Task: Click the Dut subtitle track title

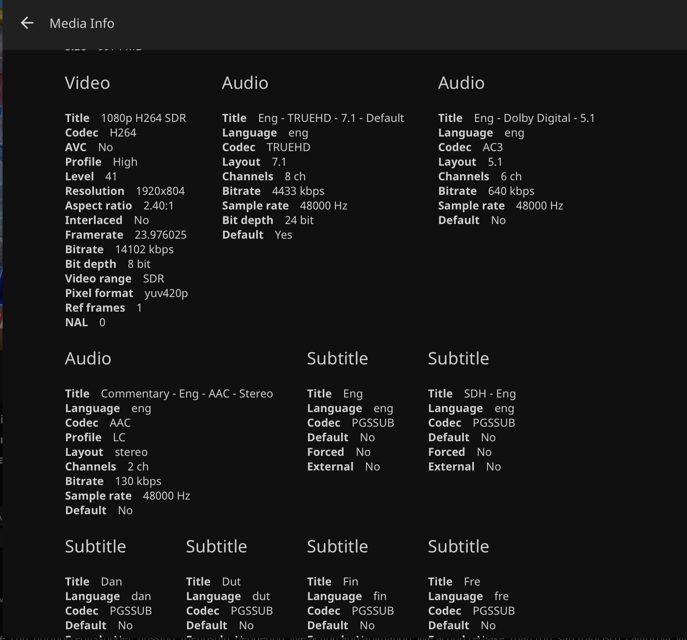Action: pos(232,581)
